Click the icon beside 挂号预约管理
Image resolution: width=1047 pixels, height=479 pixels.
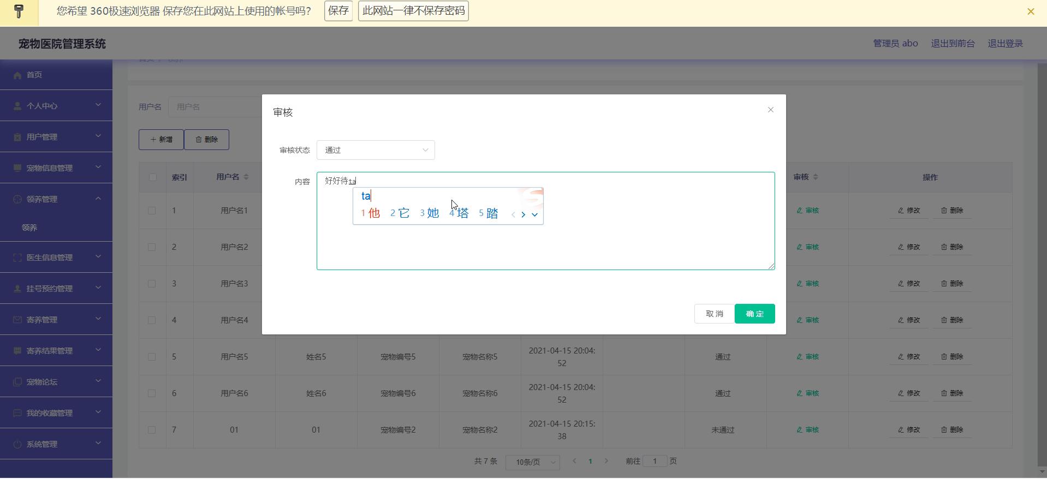coord(17,289)
